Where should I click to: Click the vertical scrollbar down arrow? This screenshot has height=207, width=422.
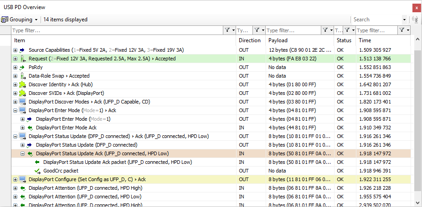pyautogui.click(x=418, y=203)
